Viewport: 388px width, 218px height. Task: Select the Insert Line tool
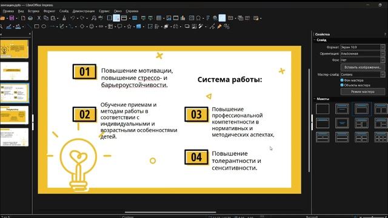pos(30,26)
